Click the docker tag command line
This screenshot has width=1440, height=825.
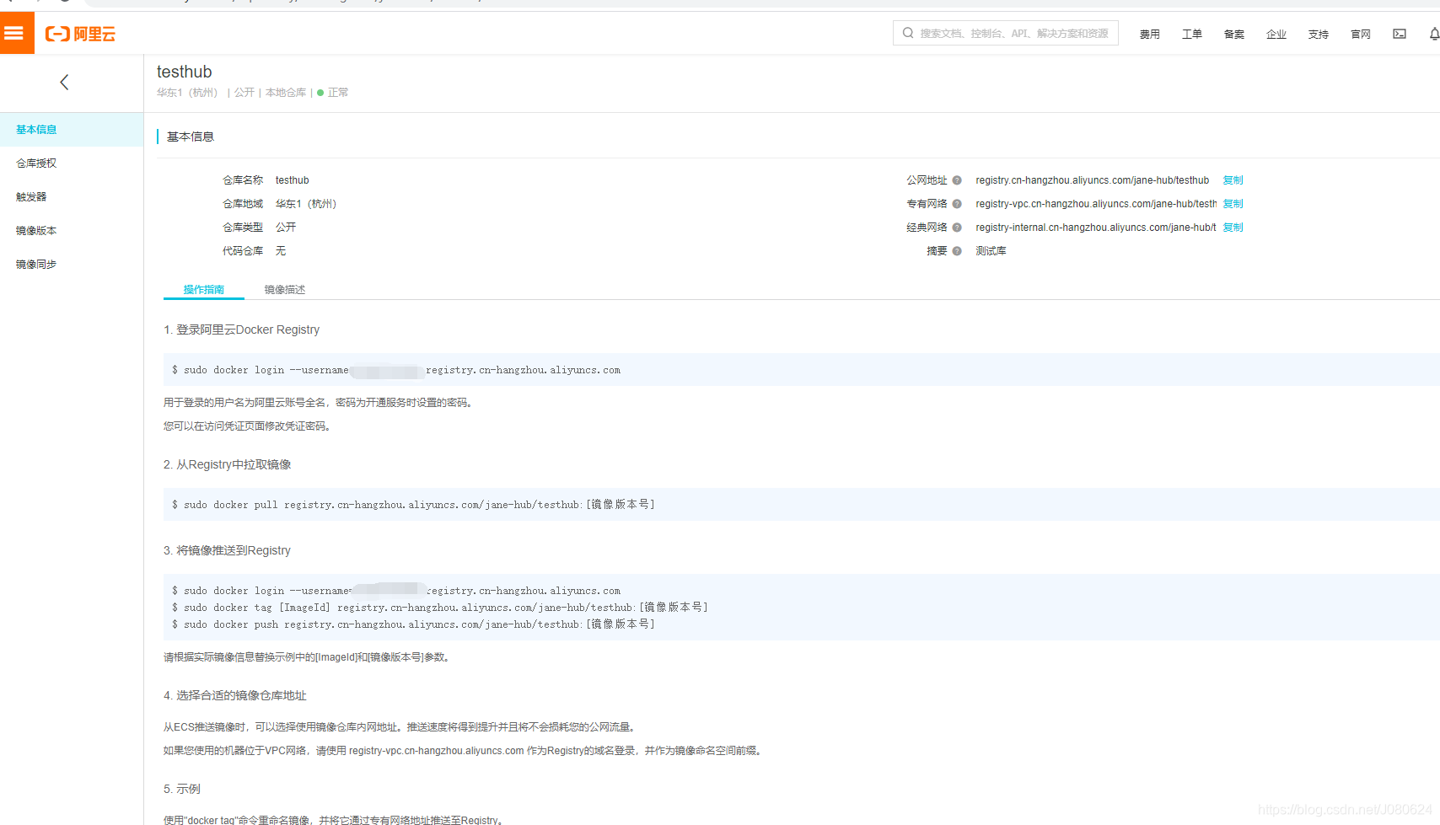(439, 608)
